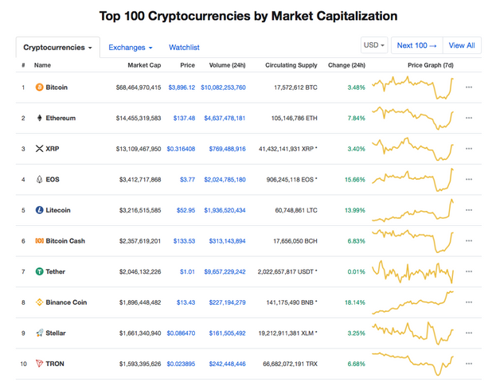Image resolution: width=496 pixels, height=382 pixels.
Task: Open the Bitcoin price link $3,896.12
Action: point(182,88)
